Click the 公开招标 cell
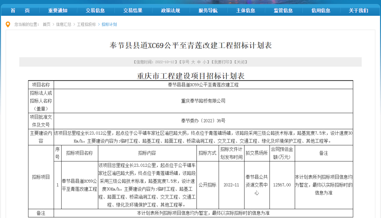The height and width of the screenshot is (218, 381). pos(207,185)
